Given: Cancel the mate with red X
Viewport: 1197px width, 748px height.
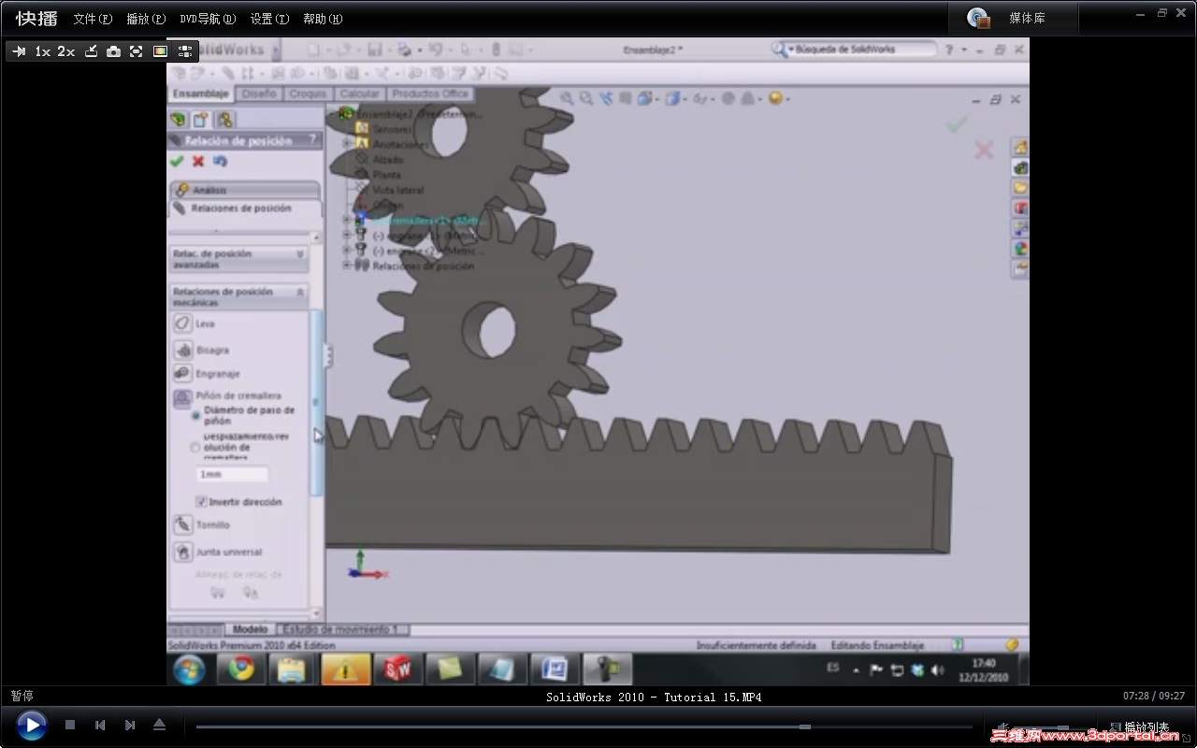Looking at the screenshot, I should (198, 162).
